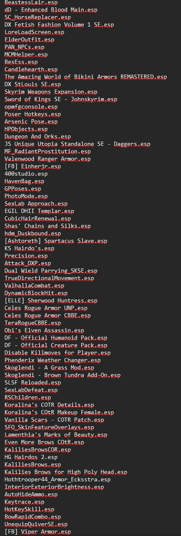This screenshot has height=536, width=181.
Task: Select TrueDirectionalMovement.esp line
Action: (x=49, y=278)
